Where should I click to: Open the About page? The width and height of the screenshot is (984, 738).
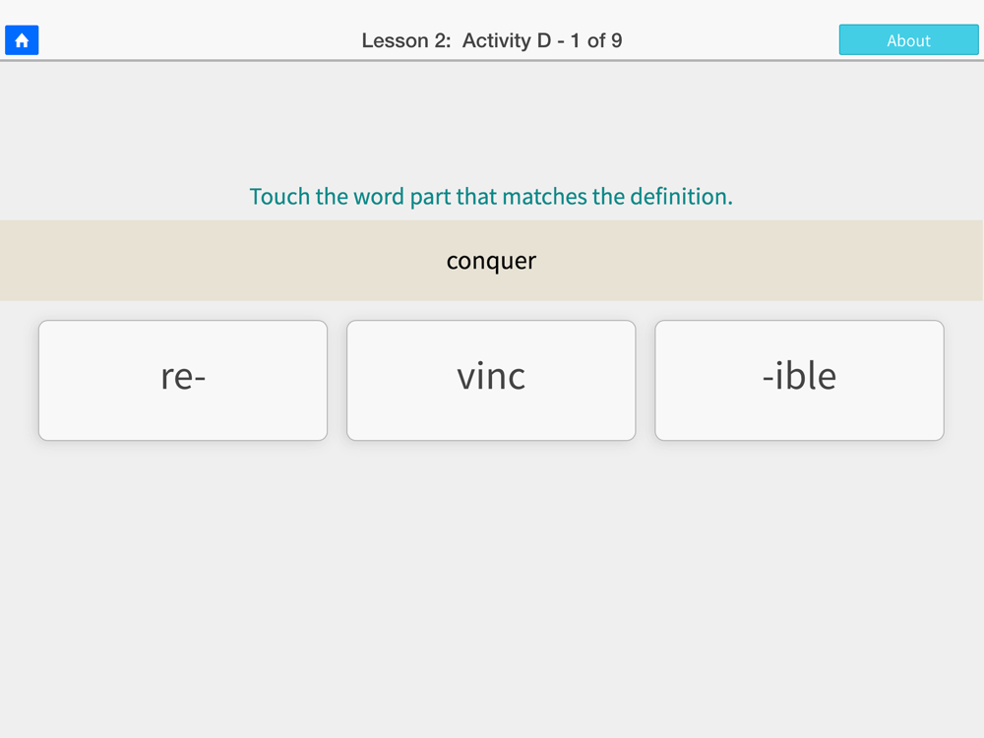point(908,40)
